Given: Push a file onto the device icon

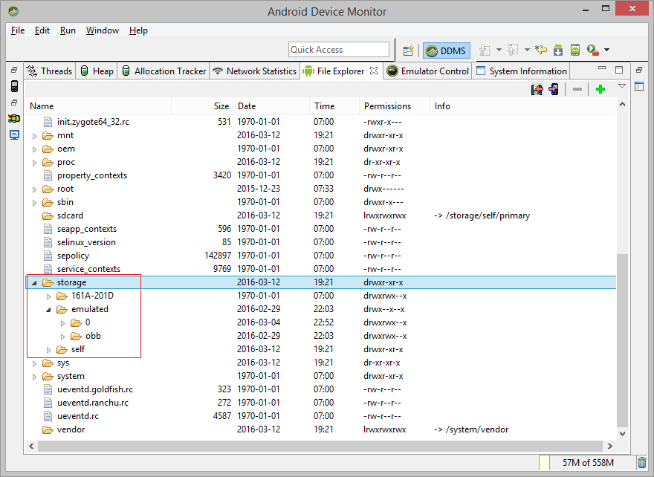Looking at the screenshot, I should coord(554,89).
